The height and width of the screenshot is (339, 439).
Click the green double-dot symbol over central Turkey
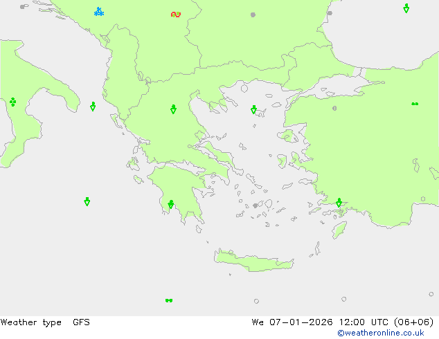point(415,104)
